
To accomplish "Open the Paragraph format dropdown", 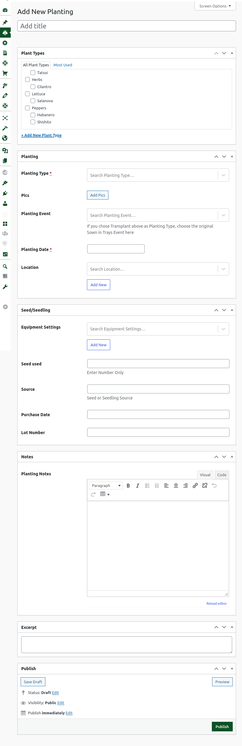I will pyautogui.click(x=106, y=485).
